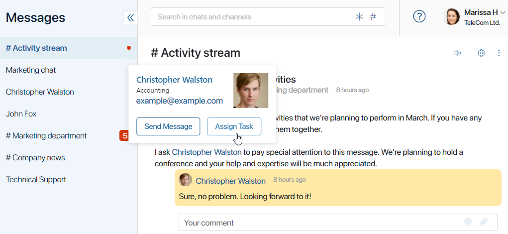Viewport: 508px width, 234px height.
Task: Click Christopher Walston's profile photo in popup
Action: pyautogui.click(x=251, y=91)
